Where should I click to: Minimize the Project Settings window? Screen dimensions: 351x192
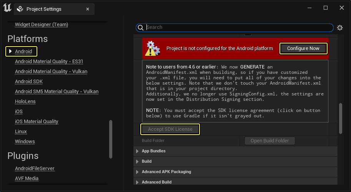[x=309, y=8]
